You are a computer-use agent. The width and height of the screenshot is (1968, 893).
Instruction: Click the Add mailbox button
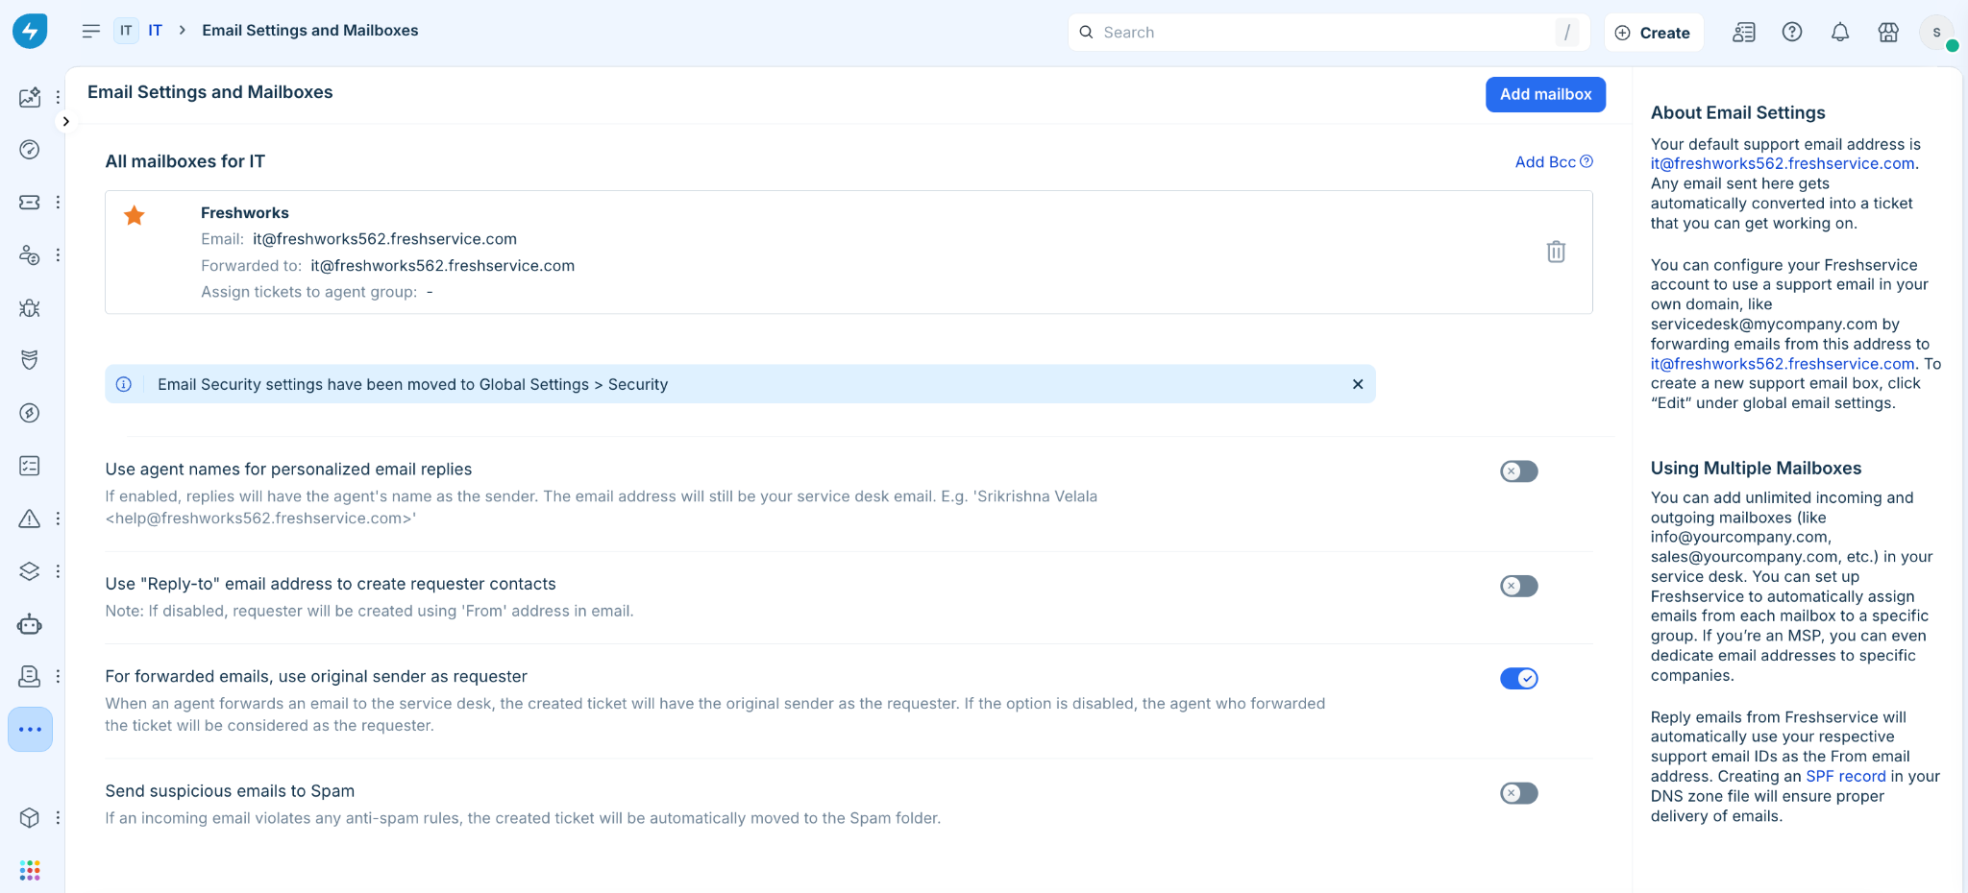click(x=1545, y=94)
